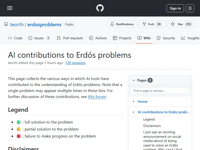Click the Sign in button
The width and height of the screenshot is (200, 150).
[x=175, y=8]
